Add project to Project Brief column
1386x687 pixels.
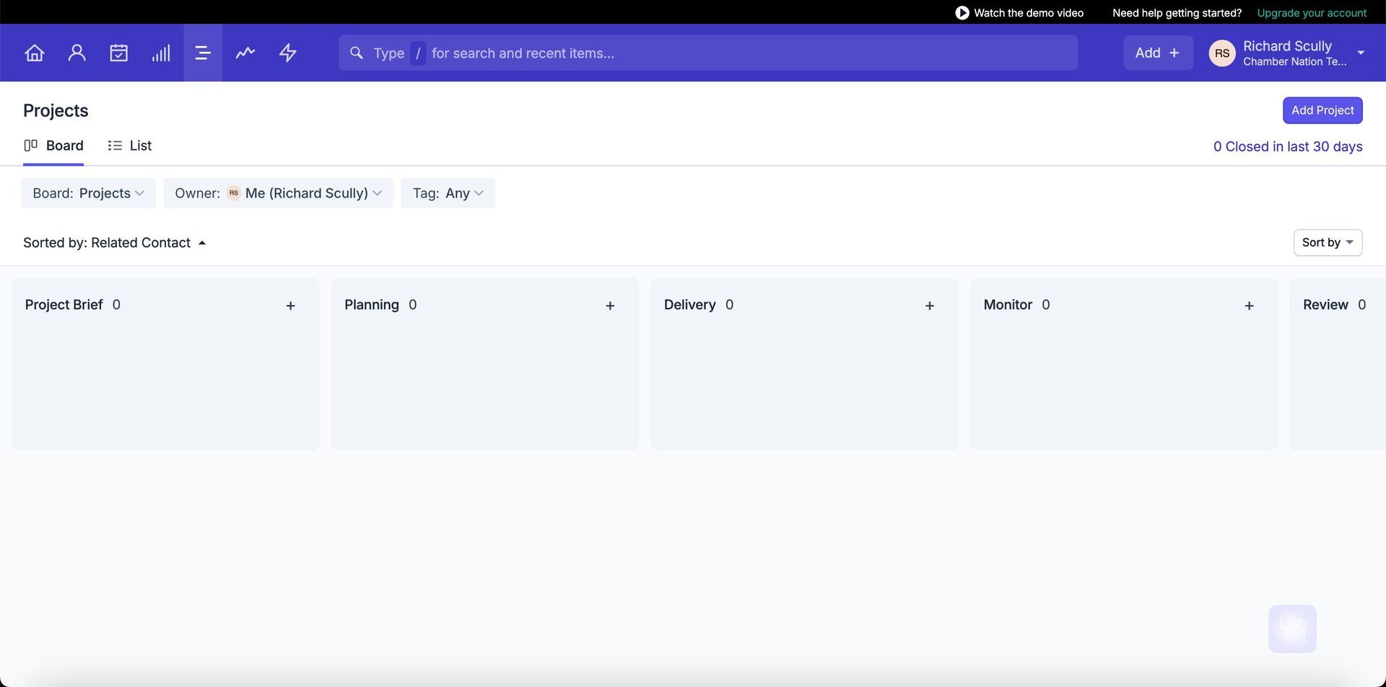coord(290,306)
